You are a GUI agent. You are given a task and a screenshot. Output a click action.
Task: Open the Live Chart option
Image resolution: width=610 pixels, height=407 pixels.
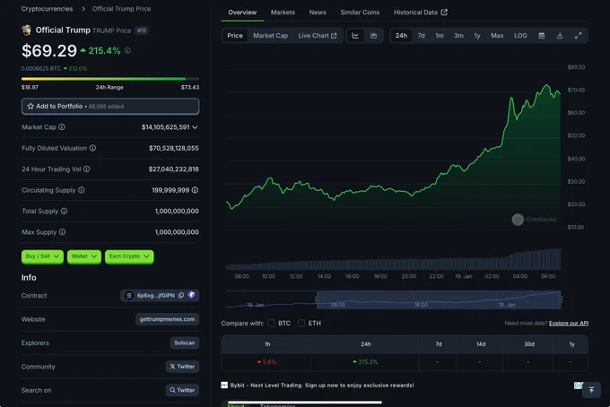[317, 35]
